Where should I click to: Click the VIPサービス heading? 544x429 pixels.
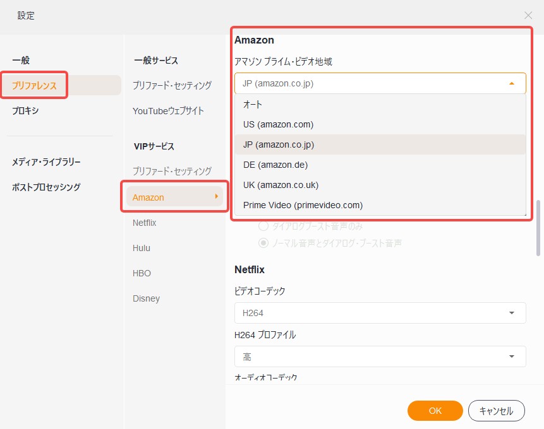(154, 146)
